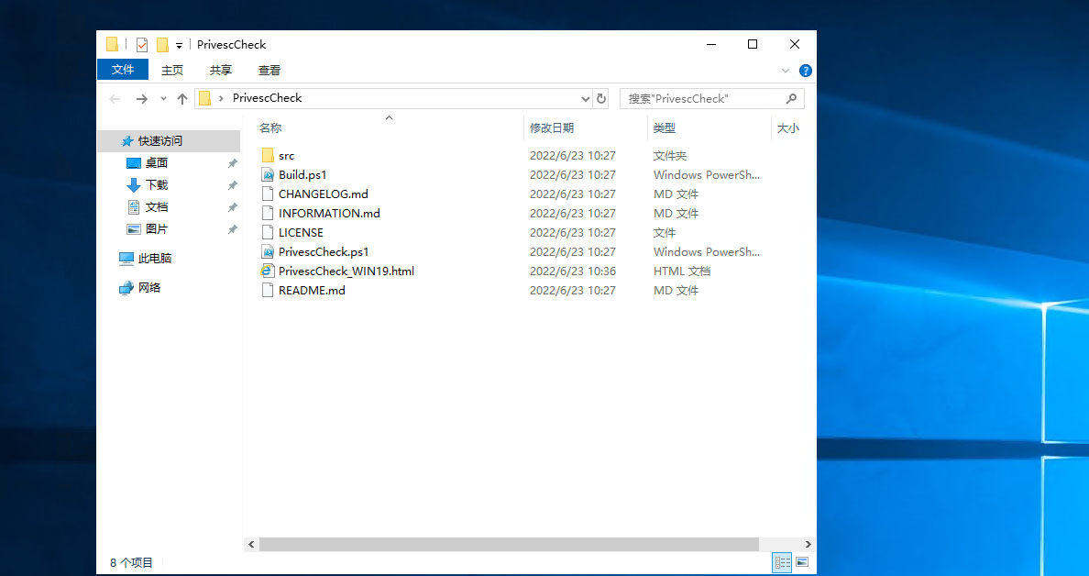
Task: Expand the ribbon with the chevron
Action: coord(786,71)
